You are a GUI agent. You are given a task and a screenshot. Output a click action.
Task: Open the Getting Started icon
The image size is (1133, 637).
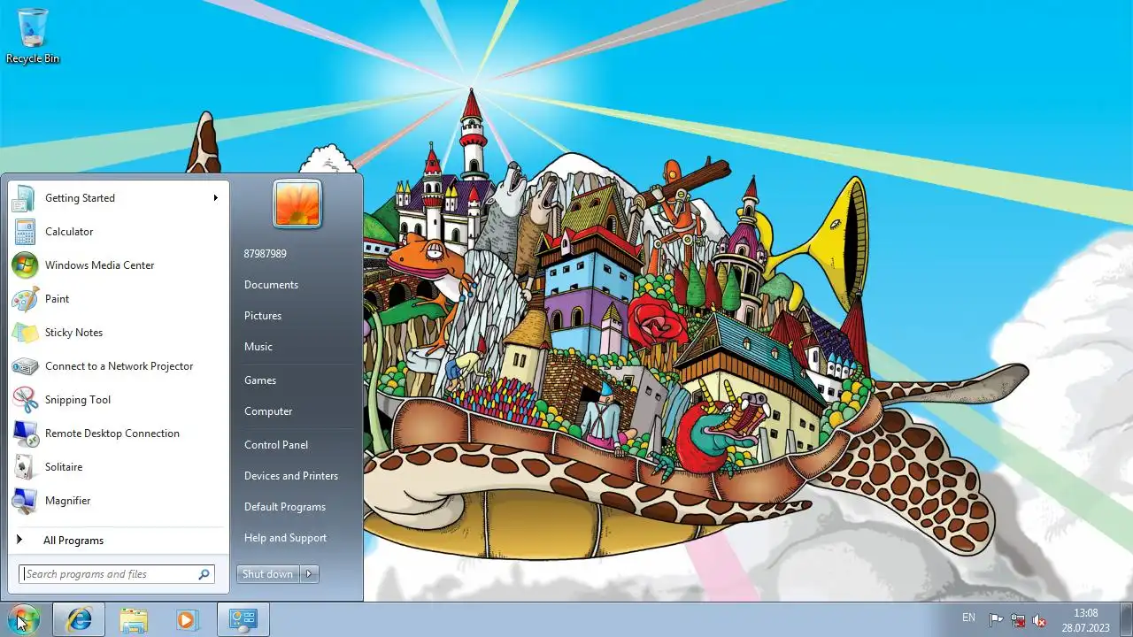25,198
